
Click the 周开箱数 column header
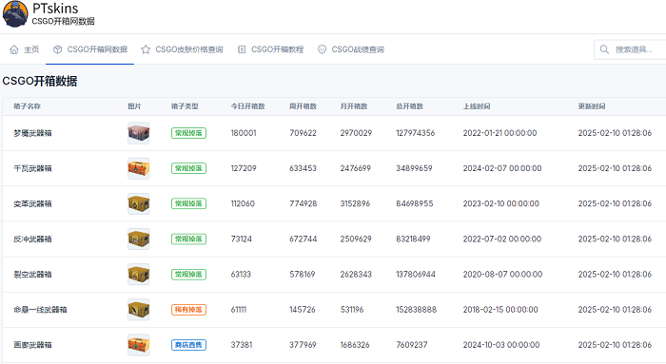303,106
